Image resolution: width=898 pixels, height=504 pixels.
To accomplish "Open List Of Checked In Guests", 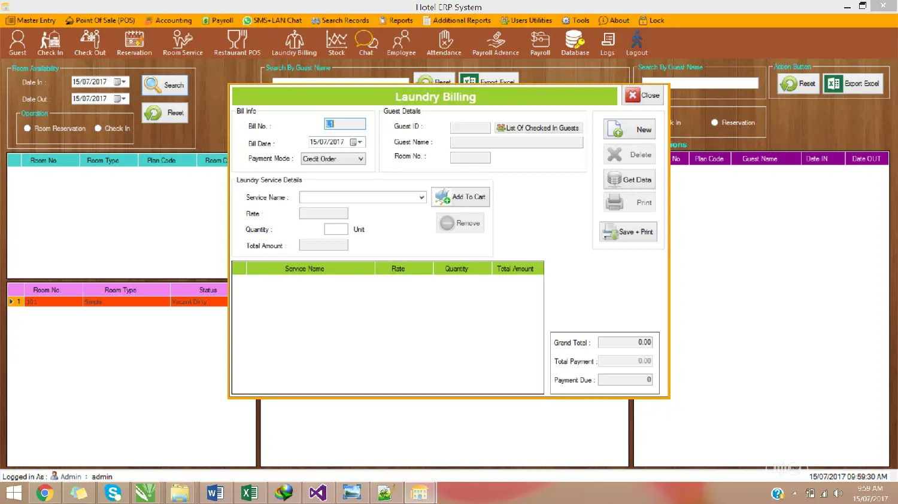I will click(538, 128).
